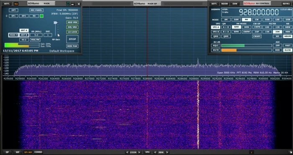
Task: Select LSB demodulation mode
Action: tap(277, 20)
